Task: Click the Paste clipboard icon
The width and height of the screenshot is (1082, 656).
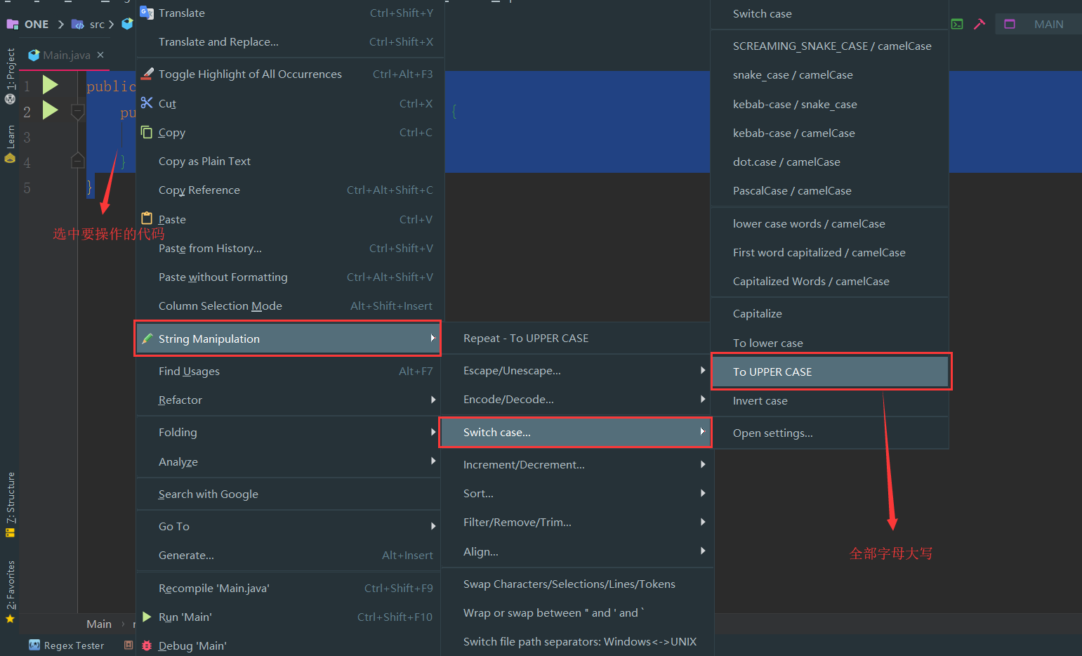Action: pyautogui.click(x=147, y=218)
